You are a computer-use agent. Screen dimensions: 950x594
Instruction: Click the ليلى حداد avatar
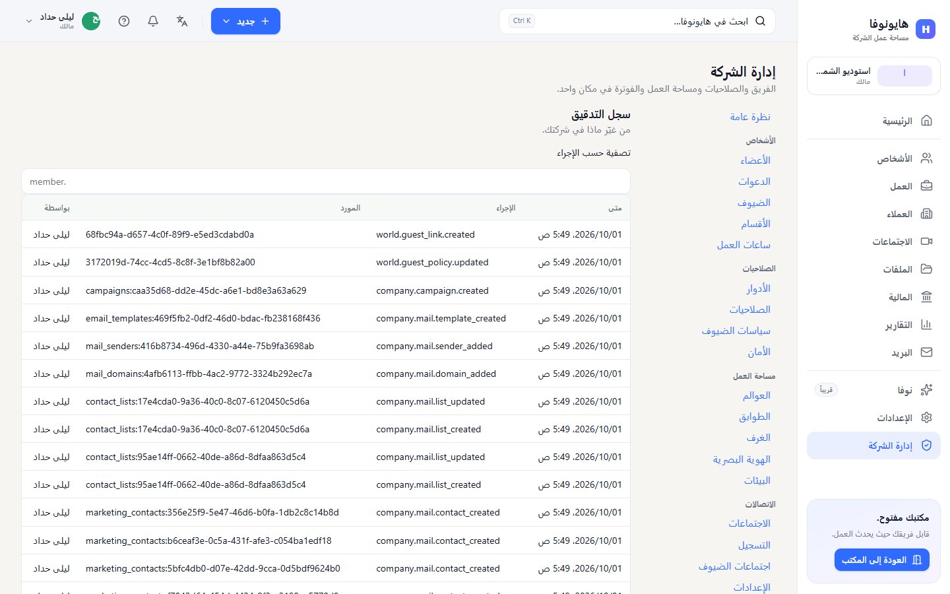click(x=91, y=21)
